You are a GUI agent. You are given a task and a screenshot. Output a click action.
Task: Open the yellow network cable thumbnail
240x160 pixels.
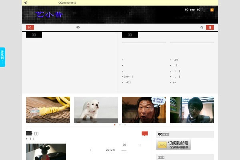48,110
